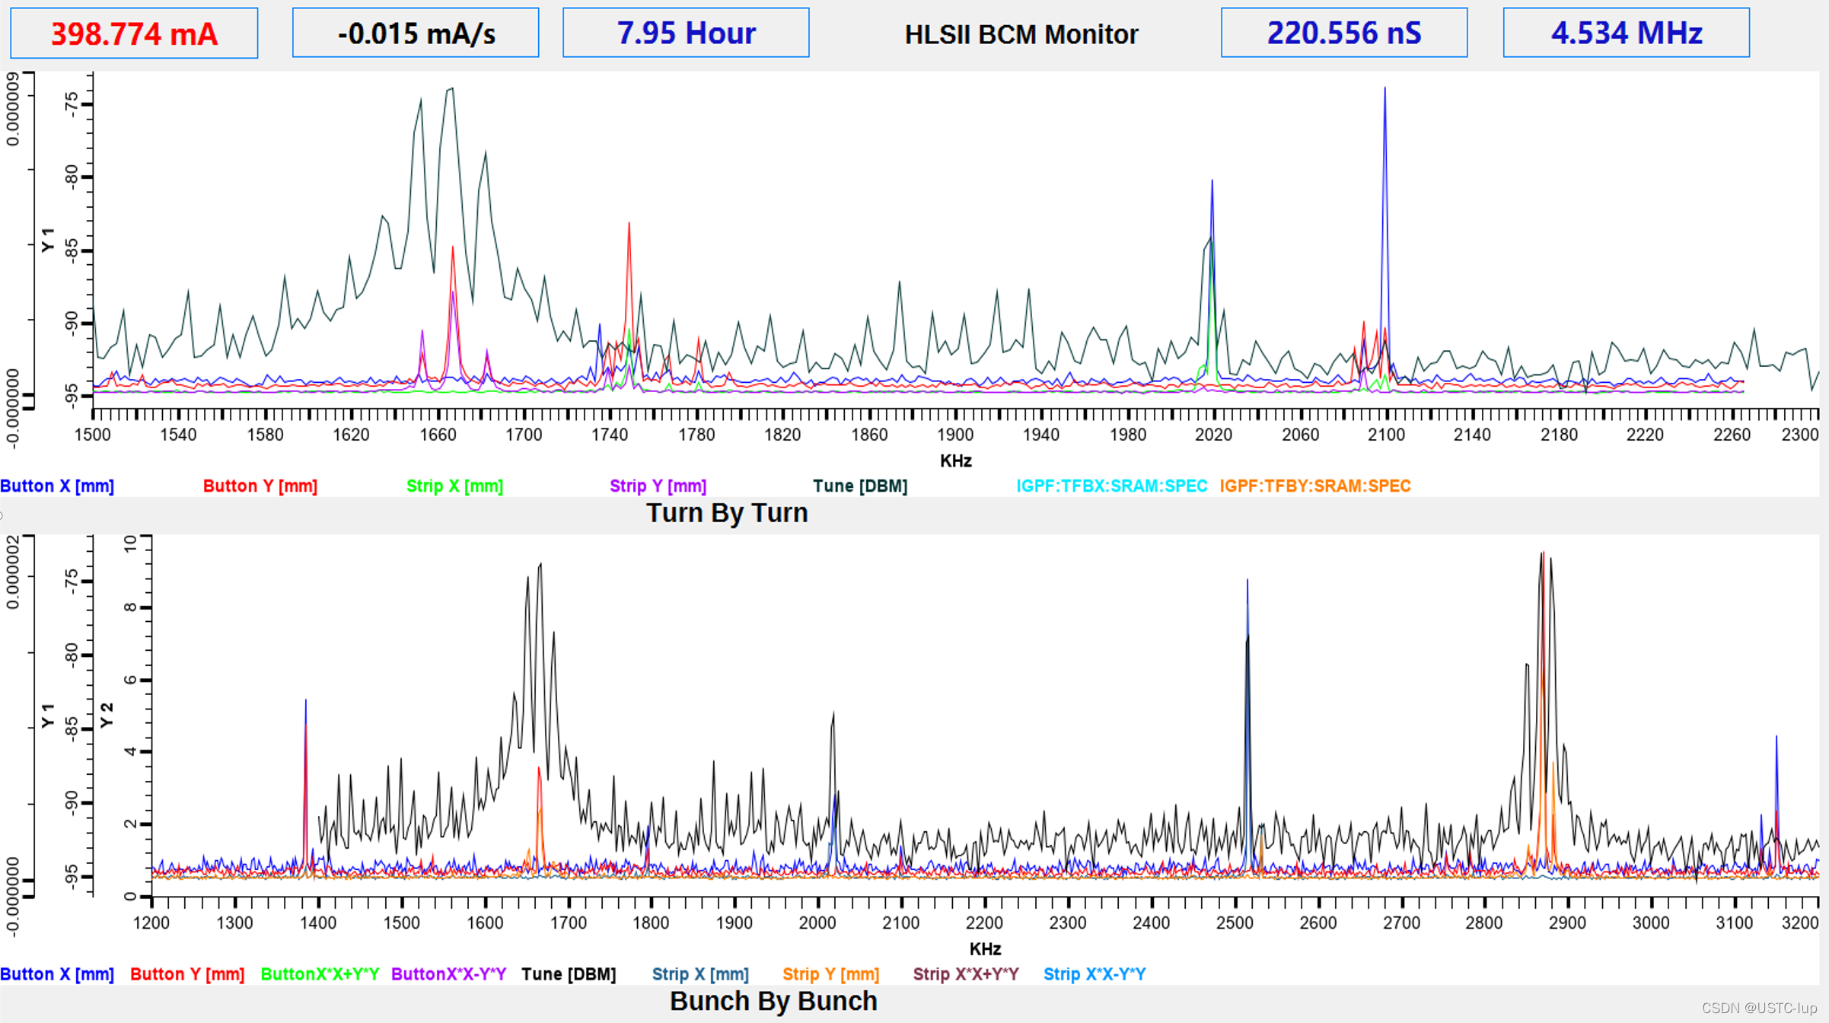Click the Bunch By Bunch plot title
Image resolution: width=1829 pixels, height=1023 pixels.
(773, 1001)
